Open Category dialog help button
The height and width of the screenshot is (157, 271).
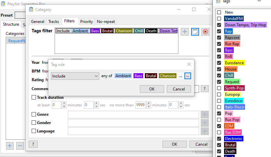pyautogui.click(x=33, y=144)
